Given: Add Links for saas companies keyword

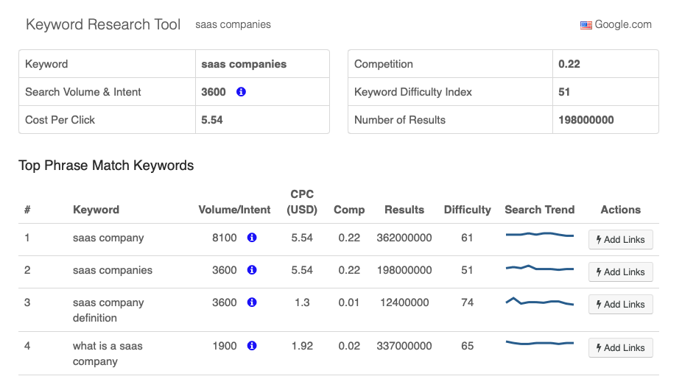Looking at the screenshot, I should pos(620,272).
